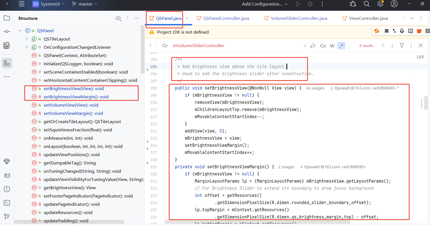Show hidden editor tabs dropdown
Image resolution: width=430 pixels, height=225 pixels.
click(412, 18)
